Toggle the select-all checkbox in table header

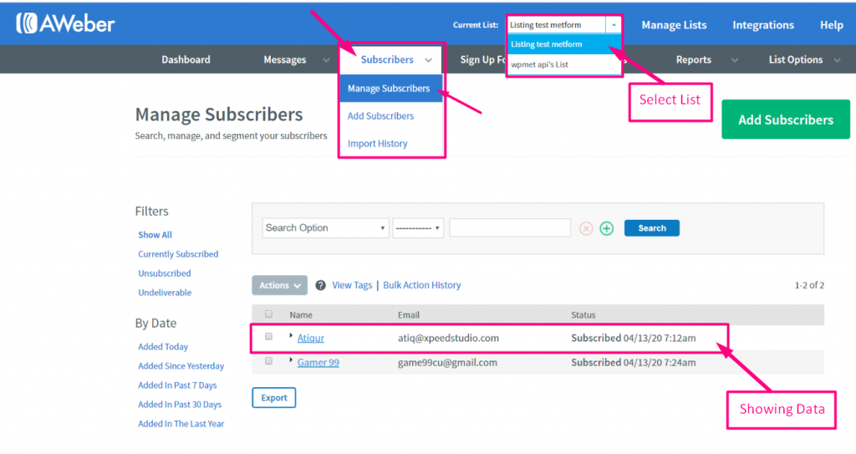tap(268, 314)
